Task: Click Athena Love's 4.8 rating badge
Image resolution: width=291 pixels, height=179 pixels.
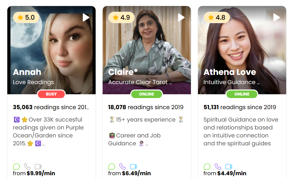Action: [217, 17]
